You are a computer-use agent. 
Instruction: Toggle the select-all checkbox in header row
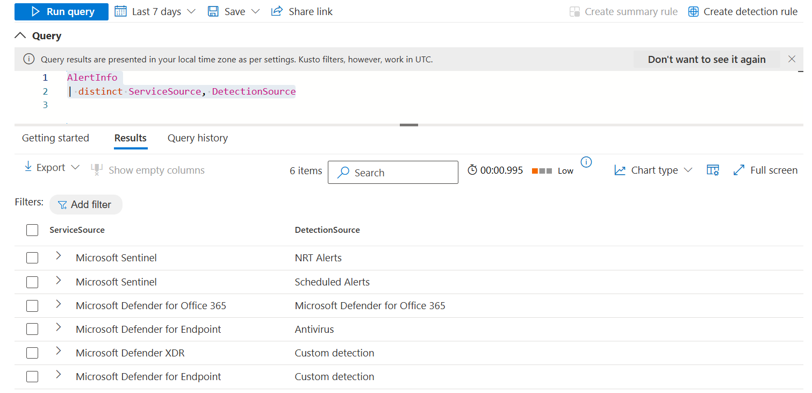(x=32, y=230)
